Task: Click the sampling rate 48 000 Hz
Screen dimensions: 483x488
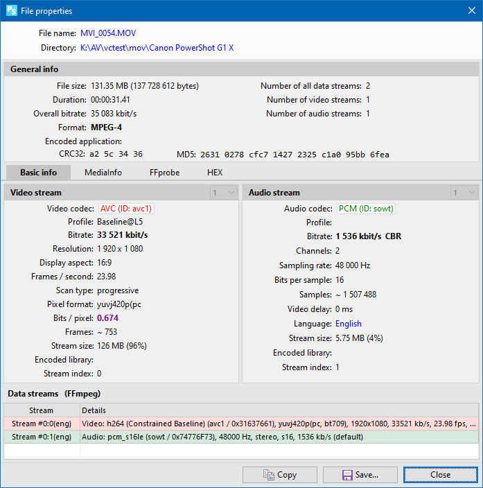Action: click(x=353, y=265)
